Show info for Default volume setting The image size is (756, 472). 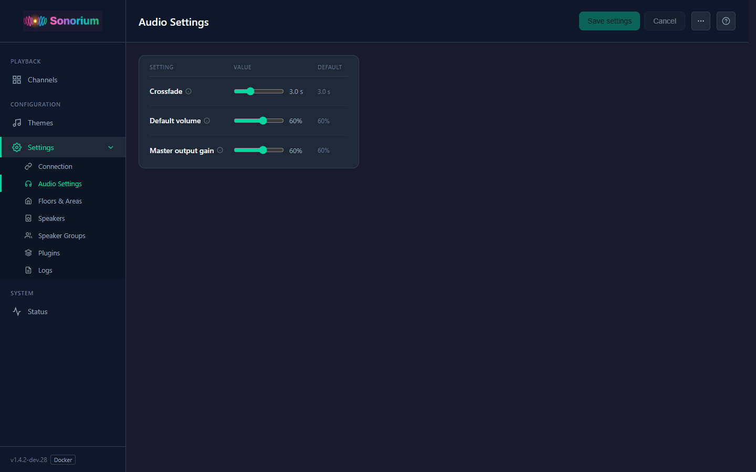pyautogui.click(x=207, y=121)
